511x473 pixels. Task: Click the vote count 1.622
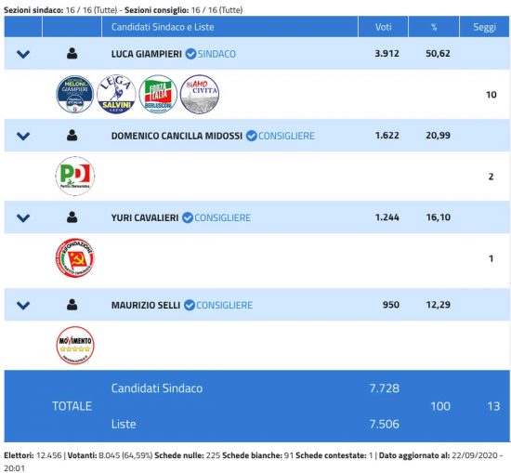(387, 135)
